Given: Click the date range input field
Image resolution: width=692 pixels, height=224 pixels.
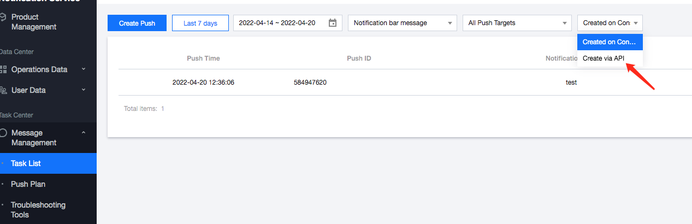Looking at the screenshot, I should (277, 23).
